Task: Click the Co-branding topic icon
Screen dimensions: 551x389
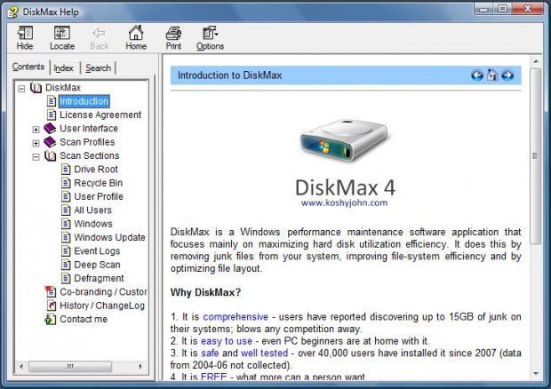Action: point(51,291)
